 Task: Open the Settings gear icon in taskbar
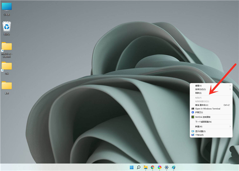pos(167,167)
